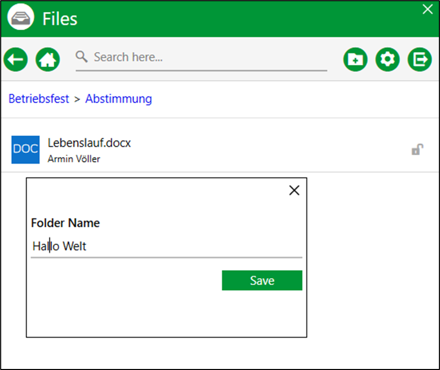Toggle the lock on Lebenslauf.docx
The height and width of the screenshot is (370, 440).
tap(417, 149)
